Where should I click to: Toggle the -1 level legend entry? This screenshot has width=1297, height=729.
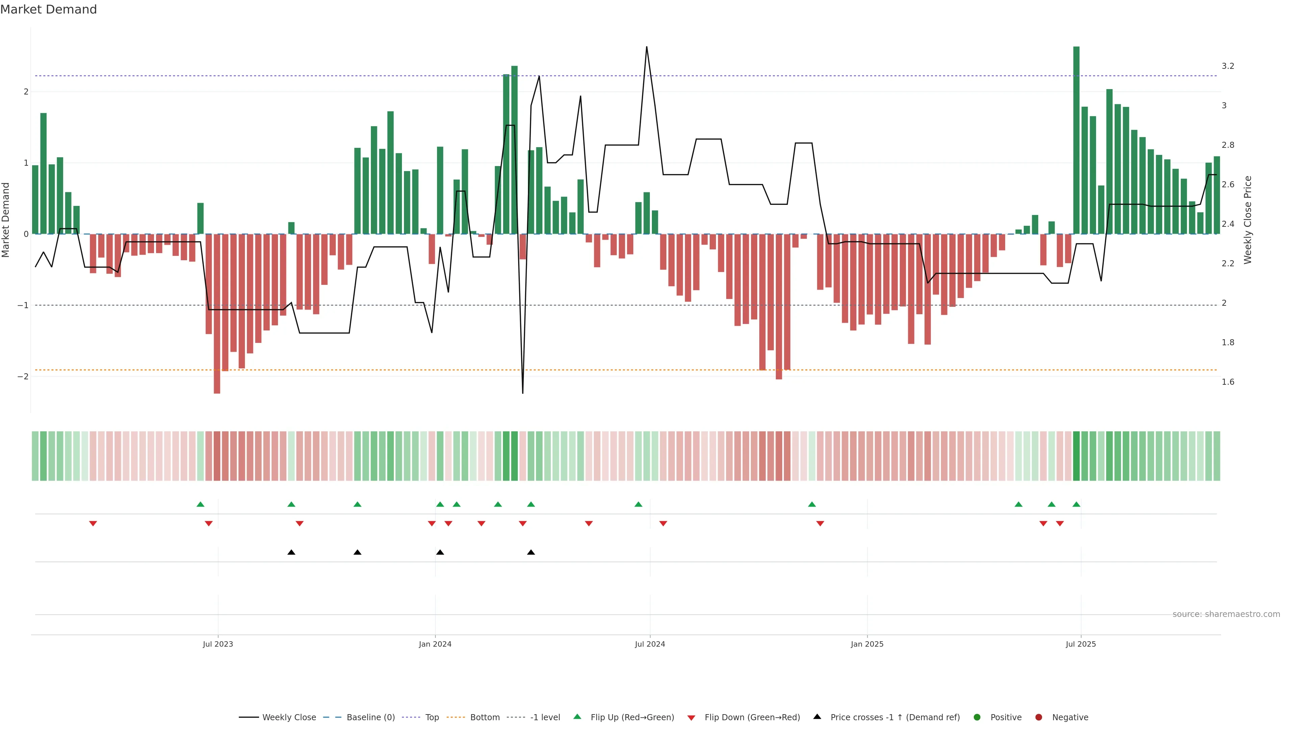[545, 717]
